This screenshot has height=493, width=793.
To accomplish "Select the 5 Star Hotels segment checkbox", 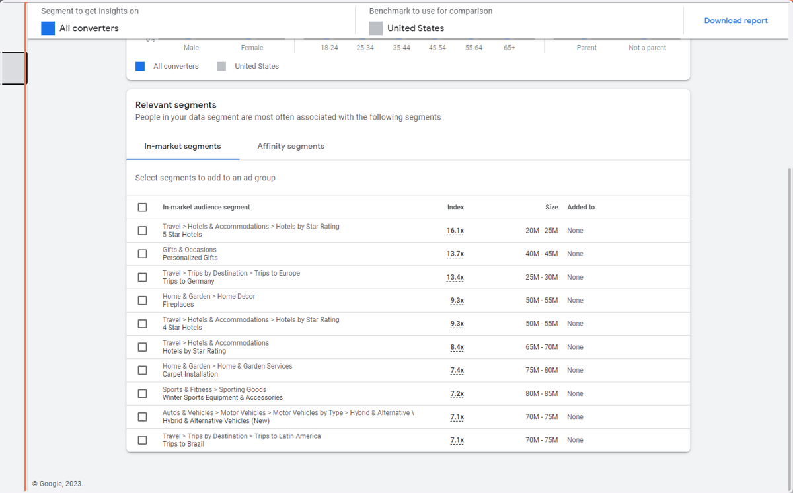I will click(x=142, y=231).
